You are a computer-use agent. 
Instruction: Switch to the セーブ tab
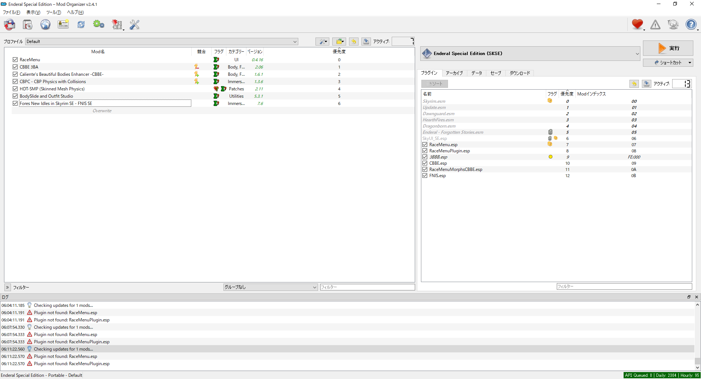coord(496,73)
